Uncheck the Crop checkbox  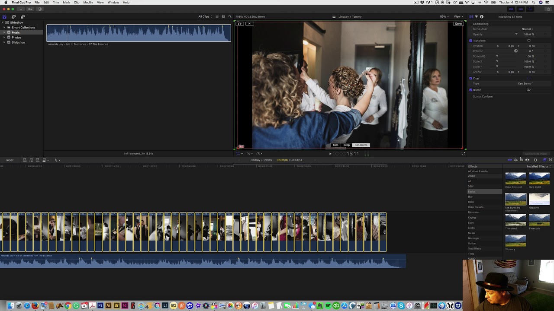pos(470,78)
